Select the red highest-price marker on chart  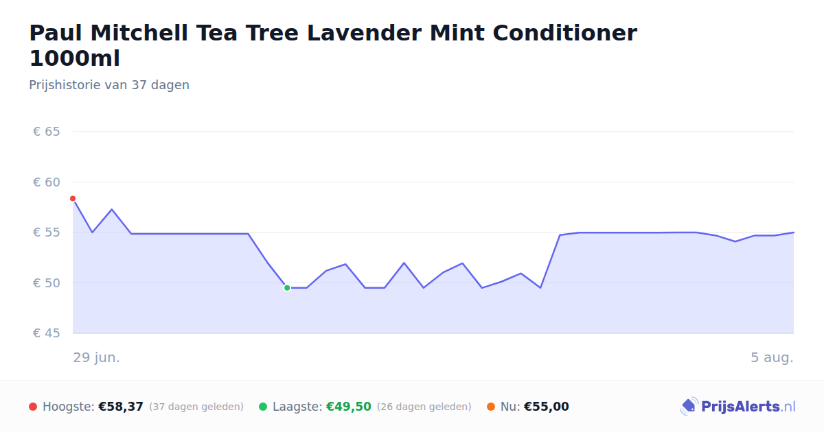tap(73, 199)
